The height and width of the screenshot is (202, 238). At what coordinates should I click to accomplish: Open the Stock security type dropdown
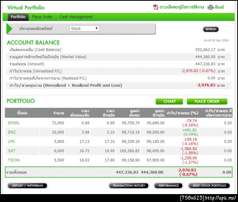pyautogui.click(x=84, y=28)
